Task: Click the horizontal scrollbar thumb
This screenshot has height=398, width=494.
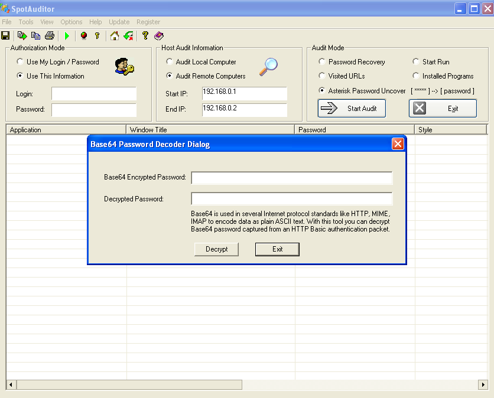Action: pos(129,384)
